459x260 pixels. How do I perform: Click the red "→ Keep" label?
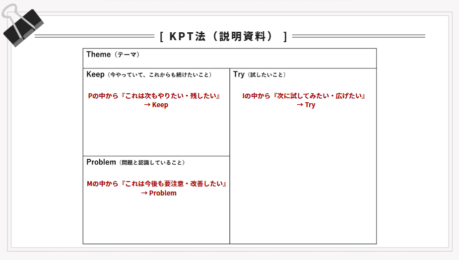click(156, 105)
